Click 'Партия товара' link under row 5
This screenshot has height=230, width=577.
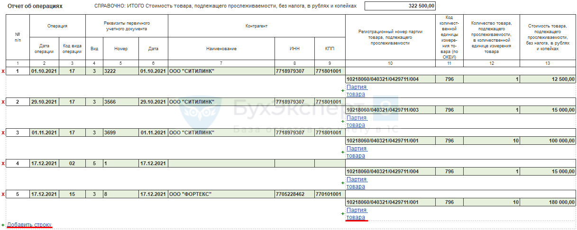[356, 213]
